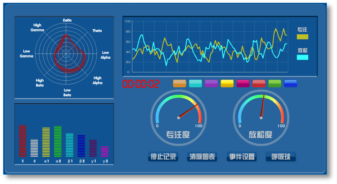337x184 pixels.
Task: Click the θ label under bar chart
Action: (35, 161)
